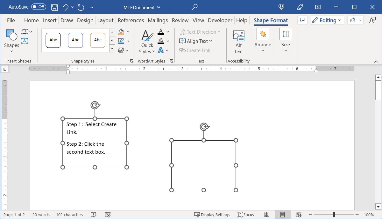Image resolution: width=382 pixels, height=219 pixels.
Task: Apply Shape Fill color
Action: pos(121,31)
